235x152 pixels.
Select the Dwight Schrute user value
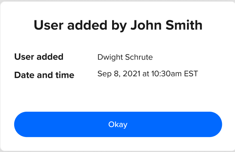(125, 57)
